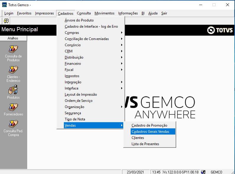235x174 pixels.
Task: Open the Favoritos menu
Action: pyautogui.click(x=24, y=13)
